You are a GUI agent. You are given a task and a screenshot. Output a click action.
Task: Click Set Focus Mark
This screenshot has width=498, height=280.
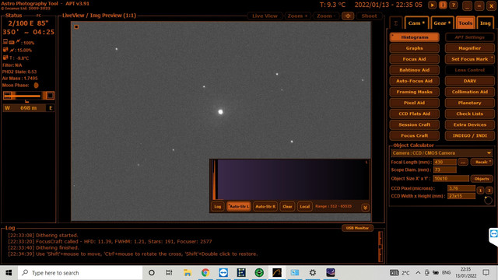point(470,59)
